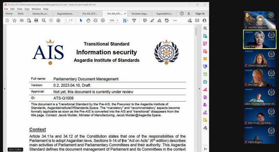Open the Sign menu

[x=27, y=9]
